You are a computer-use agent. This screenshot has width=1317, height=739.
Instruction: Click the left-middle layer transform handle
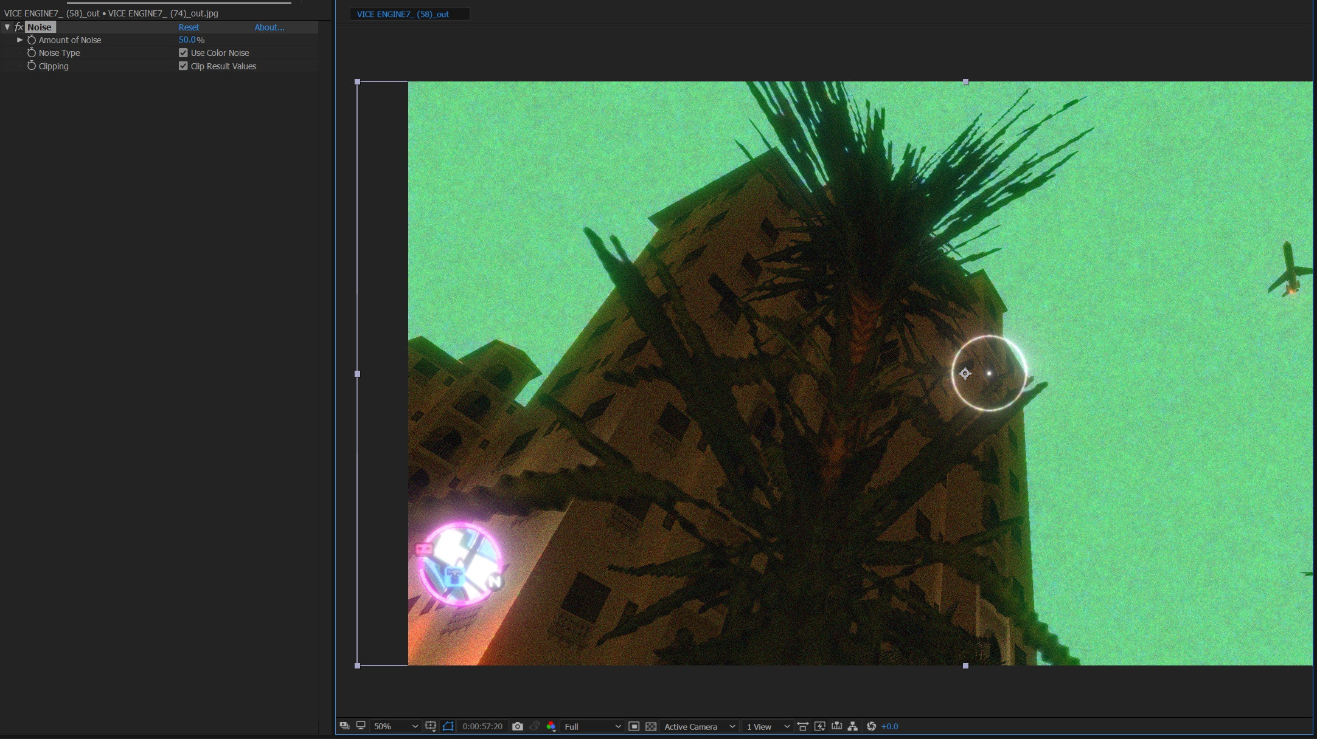358,374
